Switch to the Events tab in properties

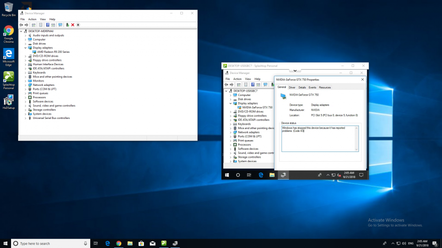click(x=312, y=87)
